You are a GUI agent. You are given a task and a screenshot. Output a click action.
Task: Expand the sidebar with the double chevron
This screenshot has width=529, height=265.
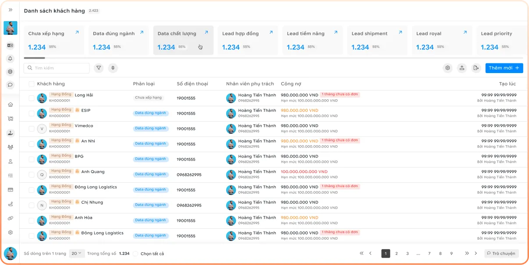(11, 10)
